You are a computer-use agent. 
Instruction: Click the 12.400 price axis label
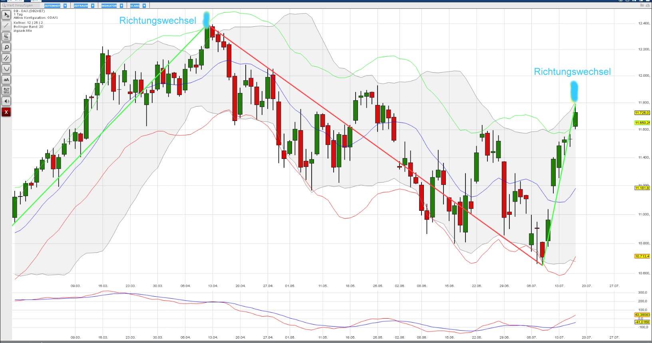pos(644,24)
